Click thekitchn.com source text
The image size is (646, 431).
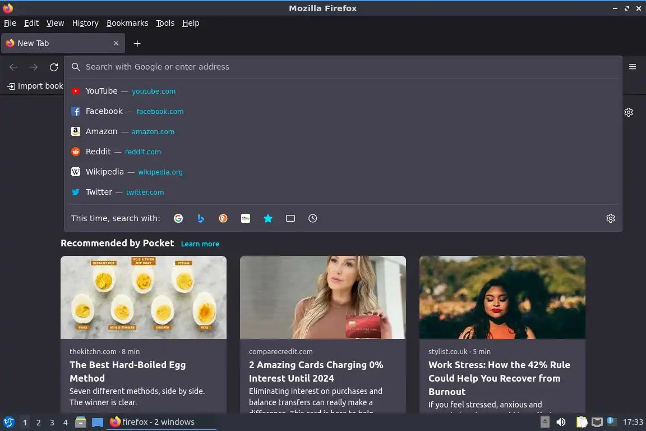point(93,351)
